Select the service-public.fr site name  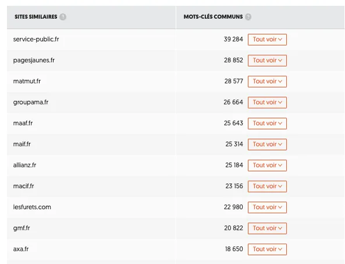click(36, 39)
